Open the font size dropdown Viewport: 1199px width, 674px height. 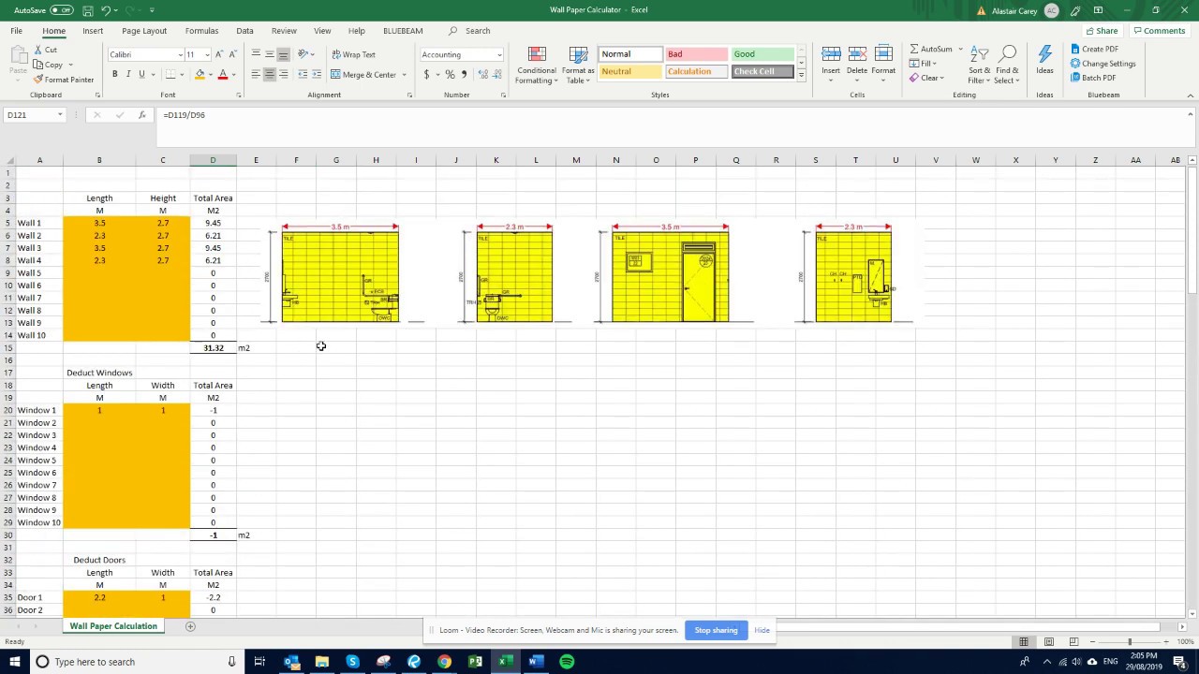(206, 54)
